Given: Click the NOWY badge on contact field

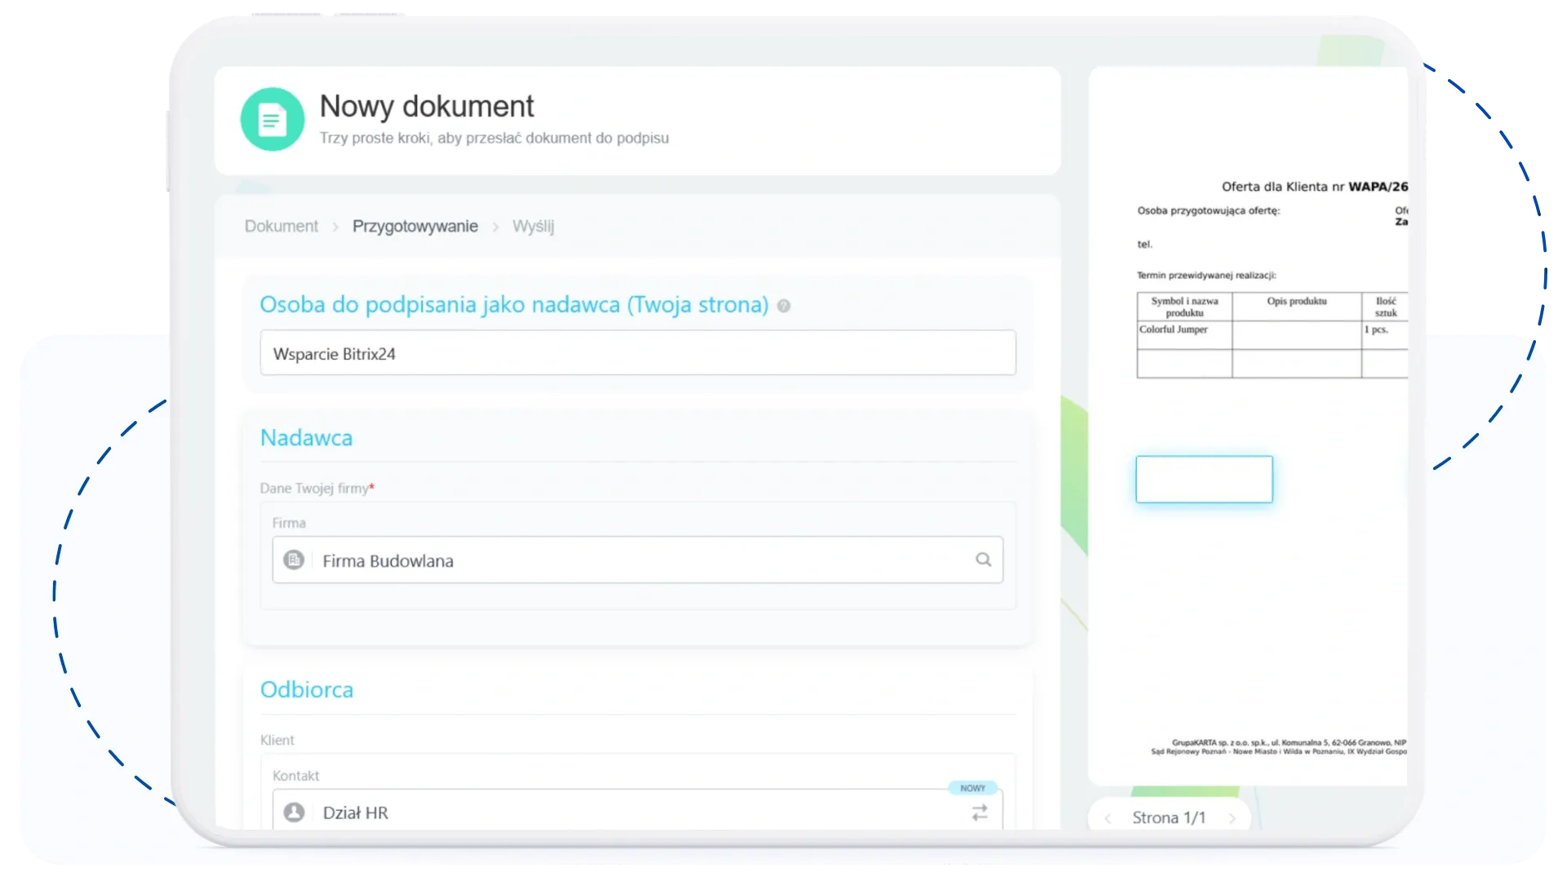Looking at the screenshot, I should point(972,788).
